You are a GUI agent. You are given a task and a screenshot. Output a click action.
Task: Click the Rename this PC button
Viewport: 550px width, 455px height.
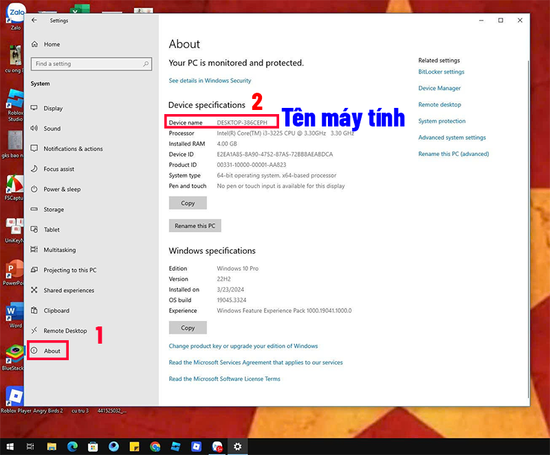pyautogui.click(x=195, y=225)
